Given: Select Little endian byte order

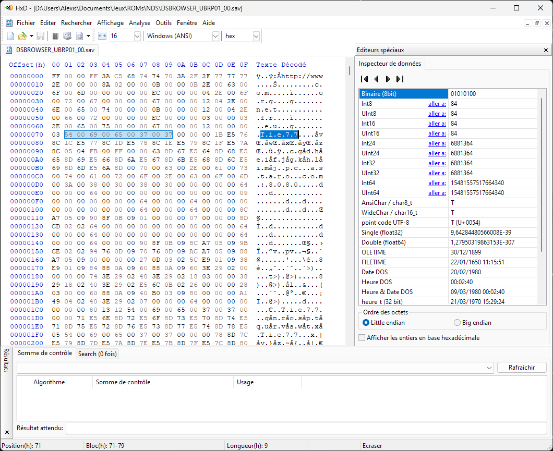Looking at the screenshot, I should click(x=367, y=323).
